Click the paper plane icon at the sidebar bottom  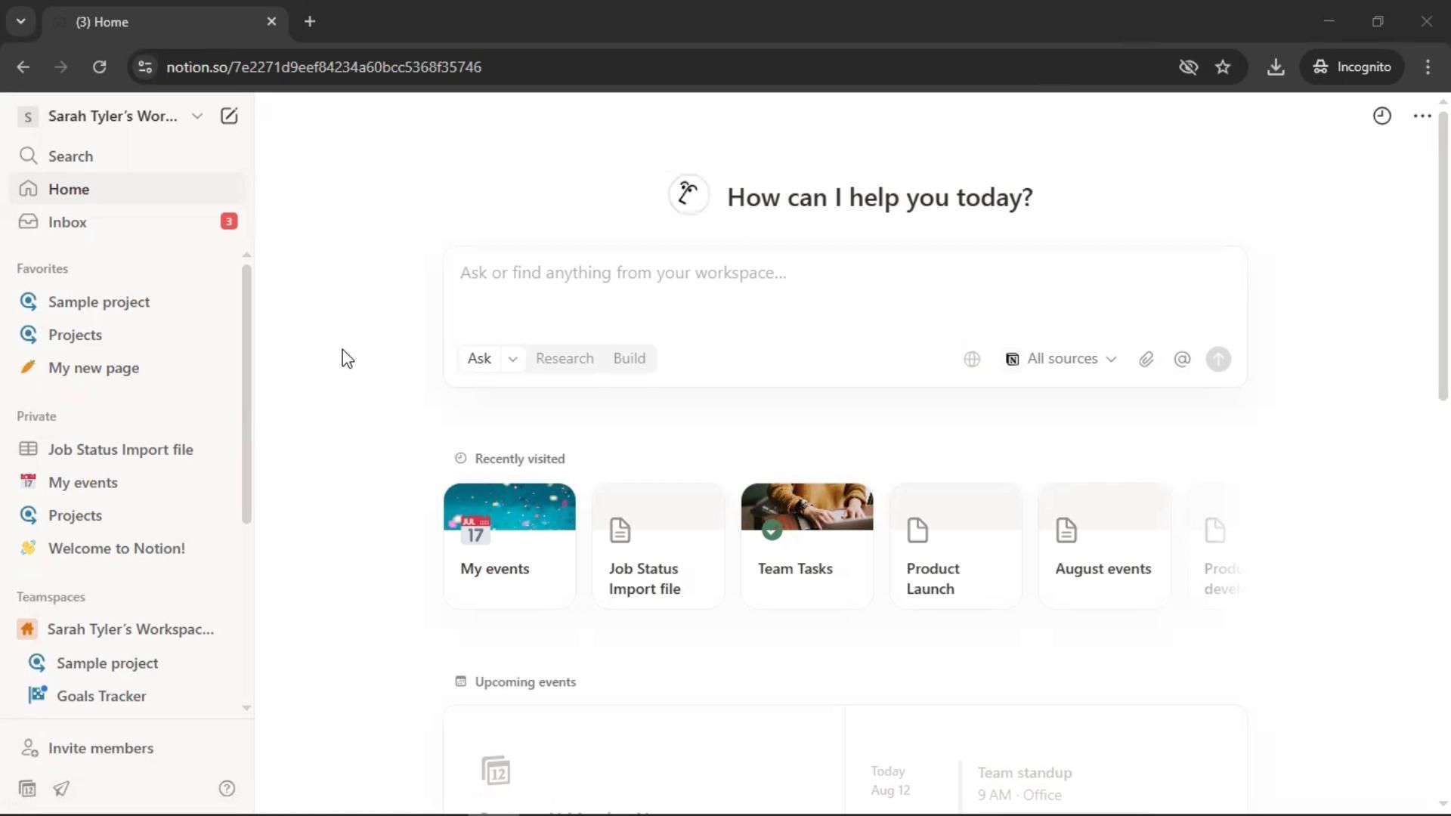[61, 789]
